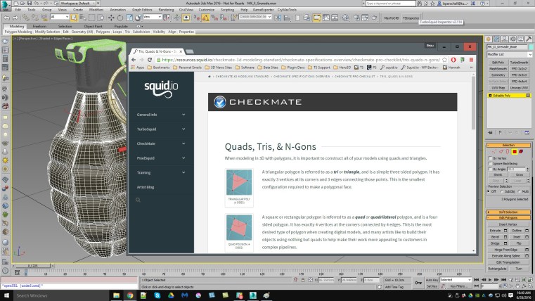This screenshot has width=535, height=301.
Task: Open the Utilities command panel tab
Action: tap(529, 39)
